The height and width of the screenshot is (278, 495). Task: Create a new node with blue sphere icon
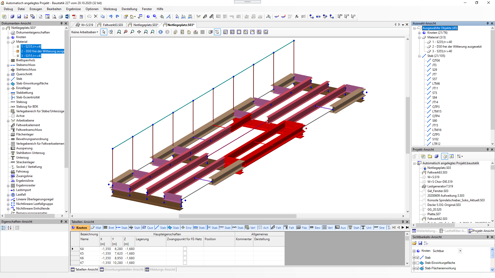pos(148,16)
